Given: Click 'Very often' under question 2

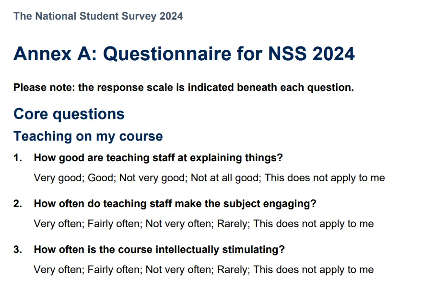Looking at the screenshot, I should [59, 224].
